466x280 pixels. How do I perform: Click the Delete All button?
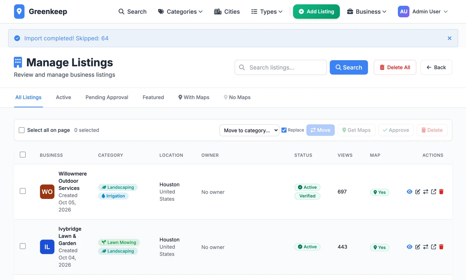point(395,67)
